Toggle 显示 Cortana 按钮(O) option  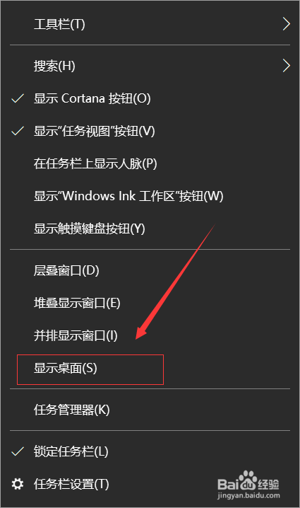(x=150, y=98)
